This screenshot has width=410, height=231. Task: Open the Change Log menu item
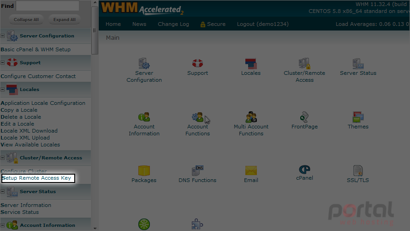pyautogui.click(x=173, y=24)
